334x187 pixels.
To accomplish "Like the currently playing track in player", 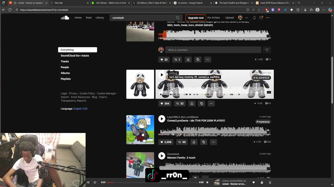I will tap(253, 182).
